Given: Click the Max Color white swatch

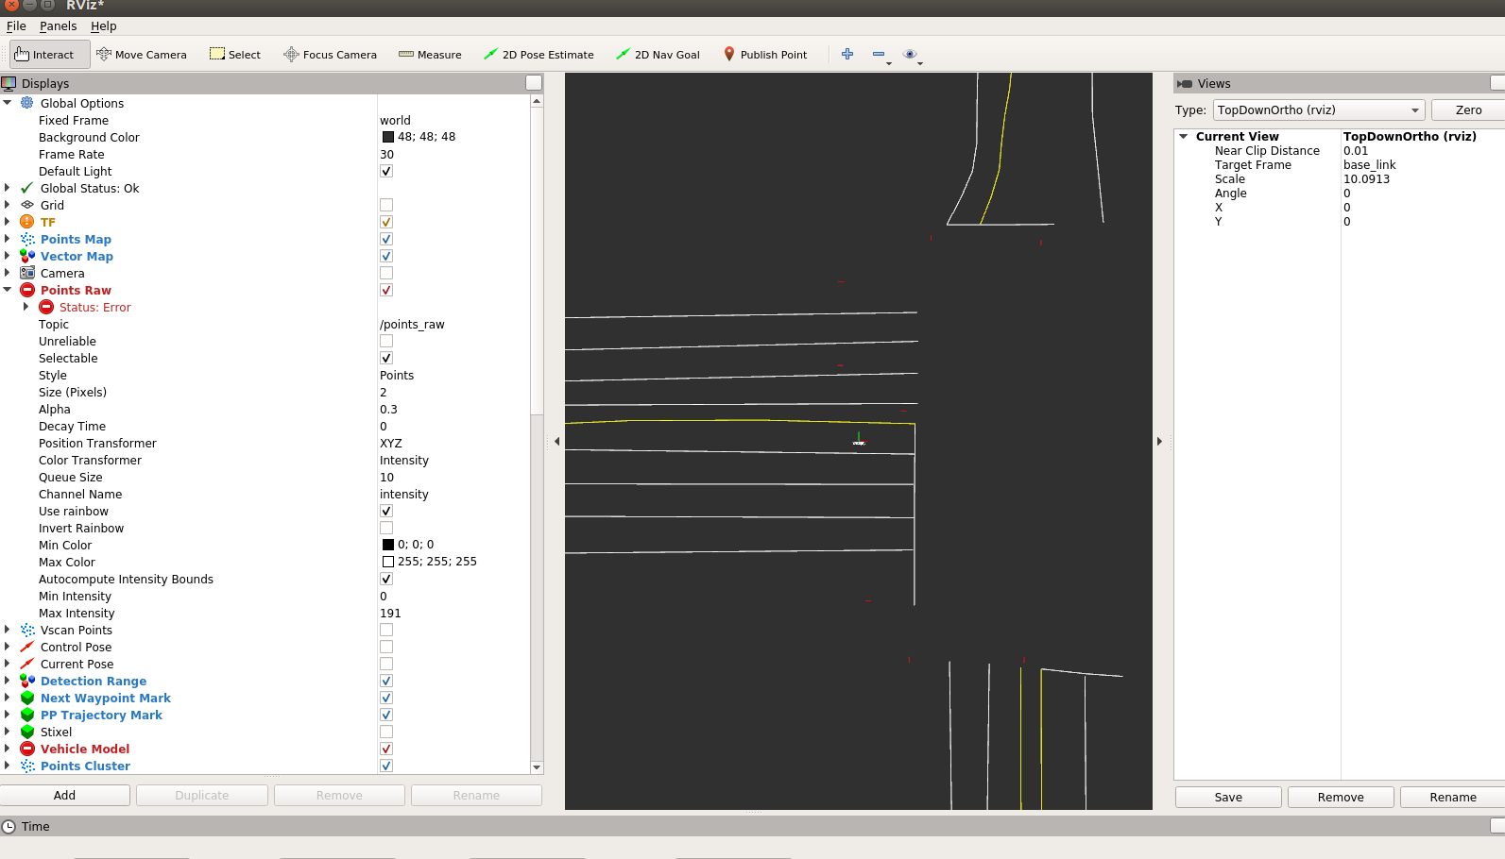Looking at the screenshot, I should [387, 562].
